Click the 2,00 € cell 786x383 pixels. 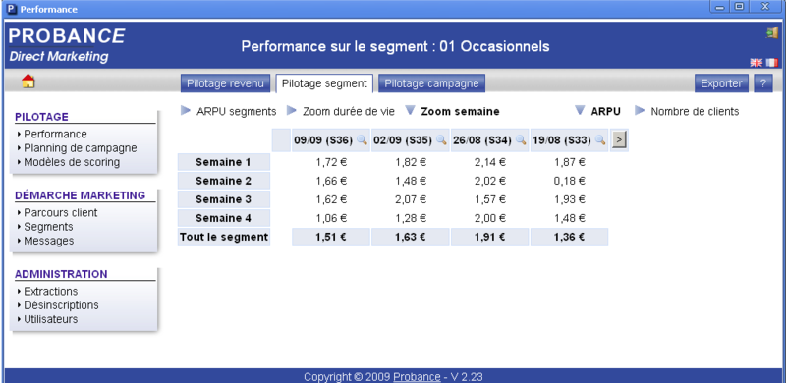[x=489, y=218]
